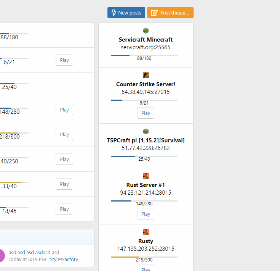Open the Rusty server title
Viewport: 280px width, 271px height.
click(x=146, y=241)
